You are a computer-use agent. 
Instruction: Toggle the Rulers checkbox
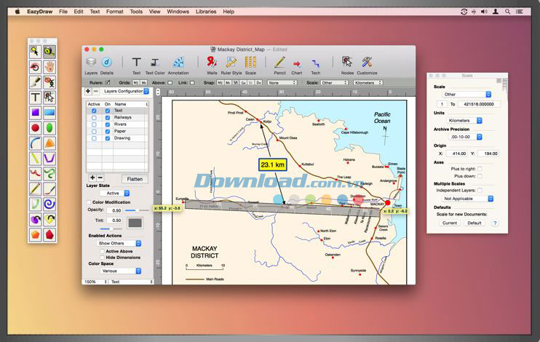[x=108, y=82]
